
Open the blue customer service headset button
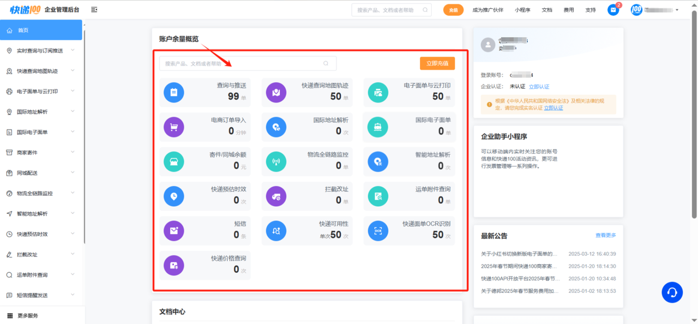[x=672, y=292]
